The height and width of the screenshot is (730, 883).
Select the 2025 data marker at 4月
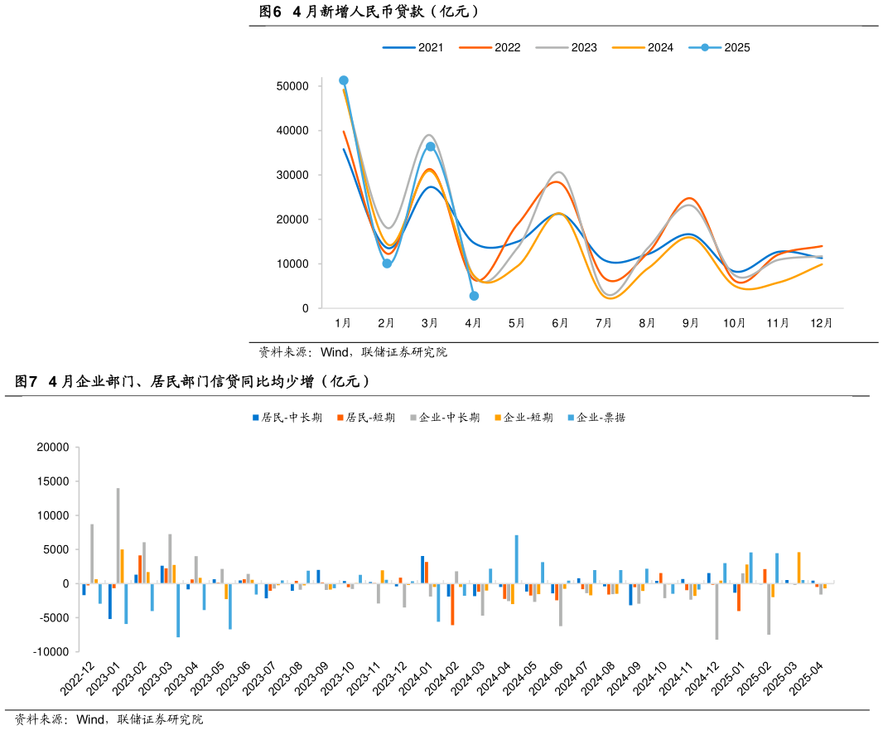[474, 296]
